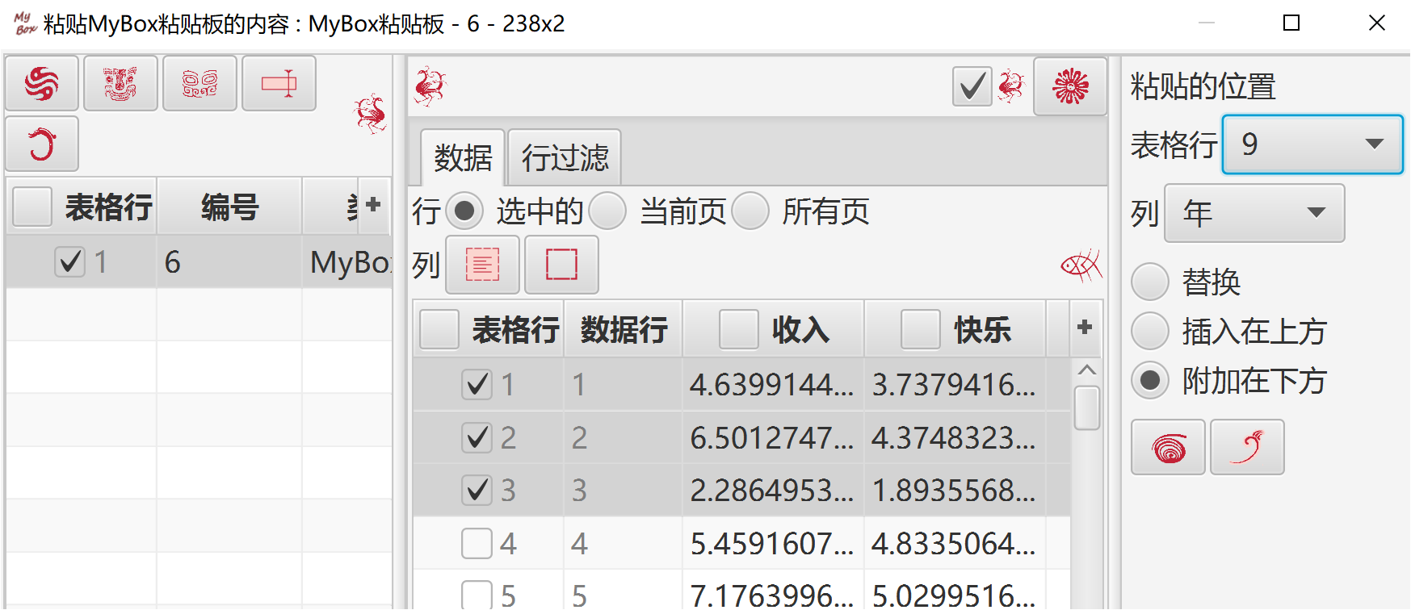Click the select all columns icon button
Image resolution: width=1411 pixels, height=610 pixels.
pos(482,265)
